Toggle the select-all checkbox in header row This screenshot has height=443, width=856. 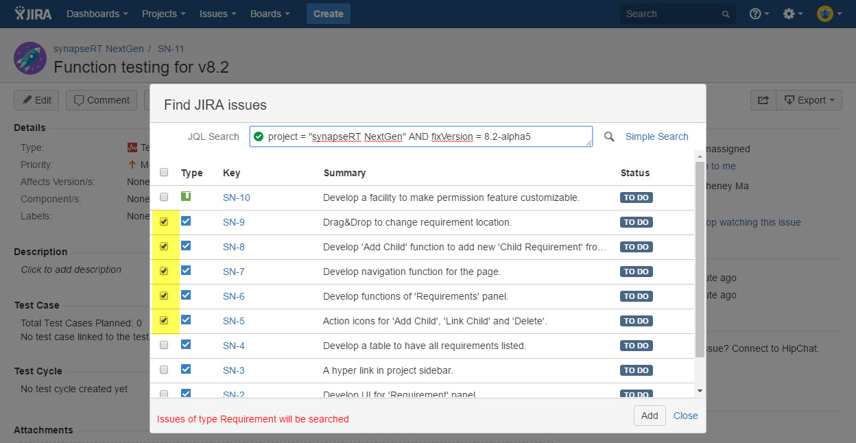(x=164, y=172)
